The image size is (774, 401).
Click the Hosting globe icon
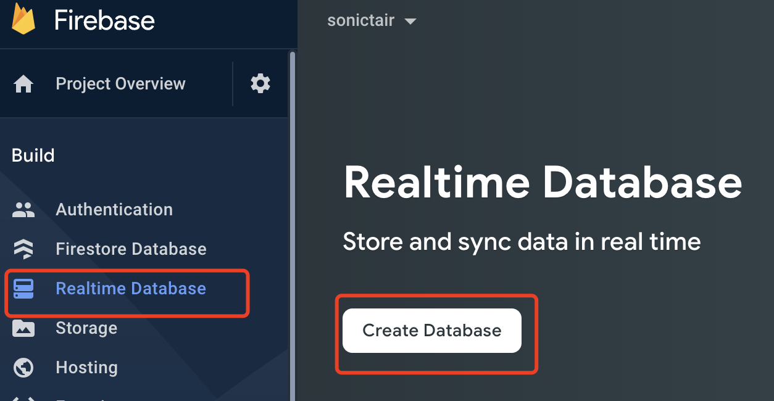[23, 368]
